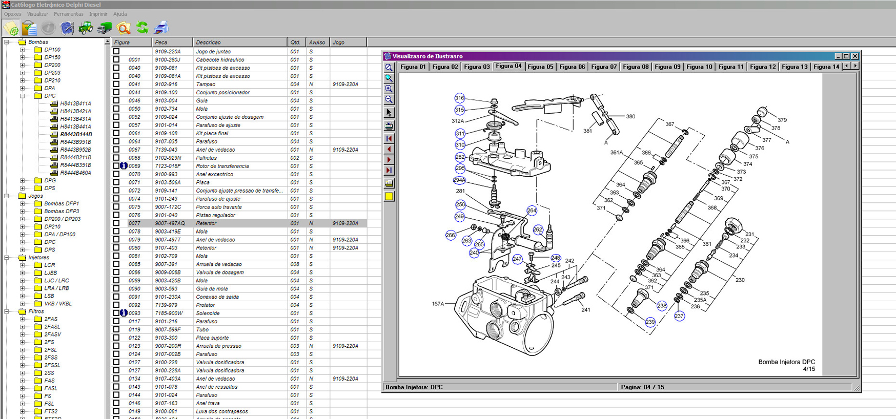Check the box for row 0077 Retentor
896x419 pixels.
(x=116, y=223)
